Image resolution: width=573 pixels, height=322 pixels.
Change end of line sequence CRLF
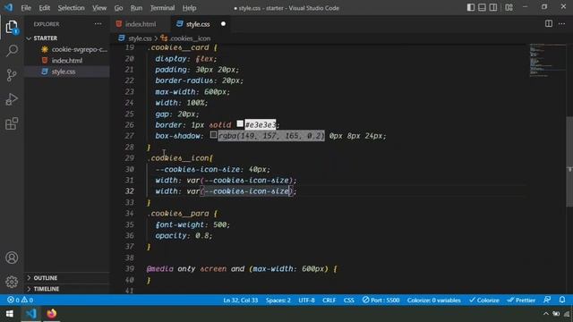coord(329,301)
